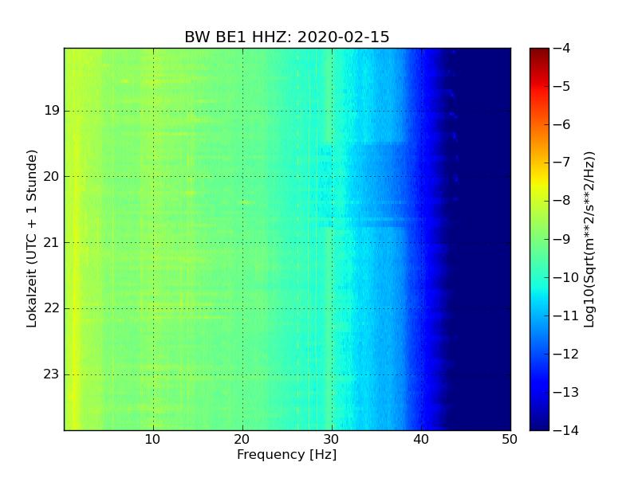Click the colorbar tick label −10
638x478 pixels.
click(x=566, y=277)
